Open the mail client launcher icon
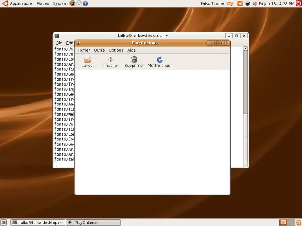 pos(79,3)
